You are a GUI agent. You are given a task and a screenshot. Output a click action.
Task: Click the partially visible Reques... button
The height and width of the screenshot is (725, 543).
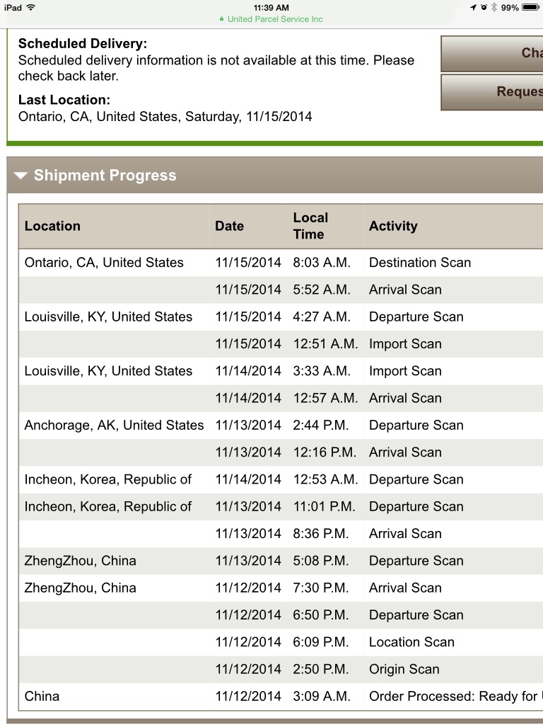[x=492, y=92]
